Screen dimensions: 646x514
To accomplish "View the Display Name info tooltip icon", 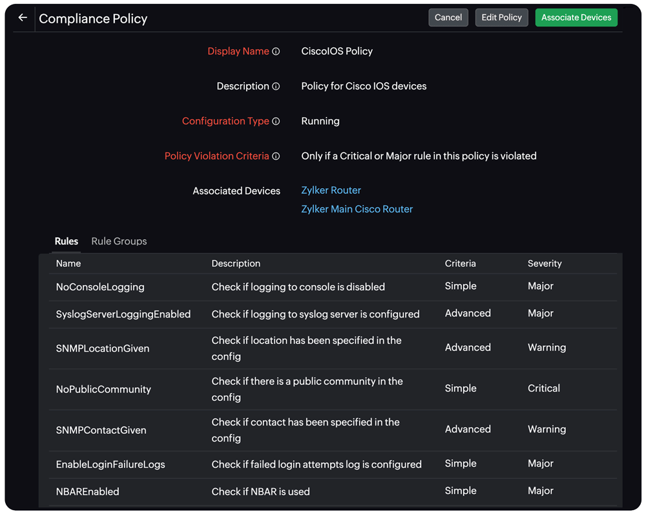I will tap(276, 51).
